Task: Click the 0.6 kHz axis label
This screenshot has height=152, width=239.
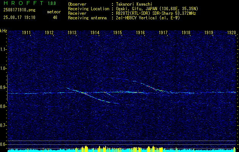Action: point(3,144)
